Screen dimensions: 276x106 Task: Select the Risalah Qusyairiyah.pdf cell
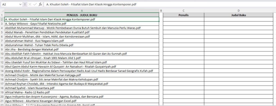coord(82,66)
